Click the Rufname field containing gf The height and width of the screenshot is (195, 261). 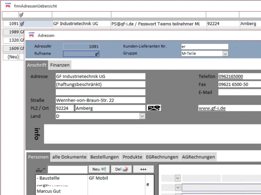81,54
